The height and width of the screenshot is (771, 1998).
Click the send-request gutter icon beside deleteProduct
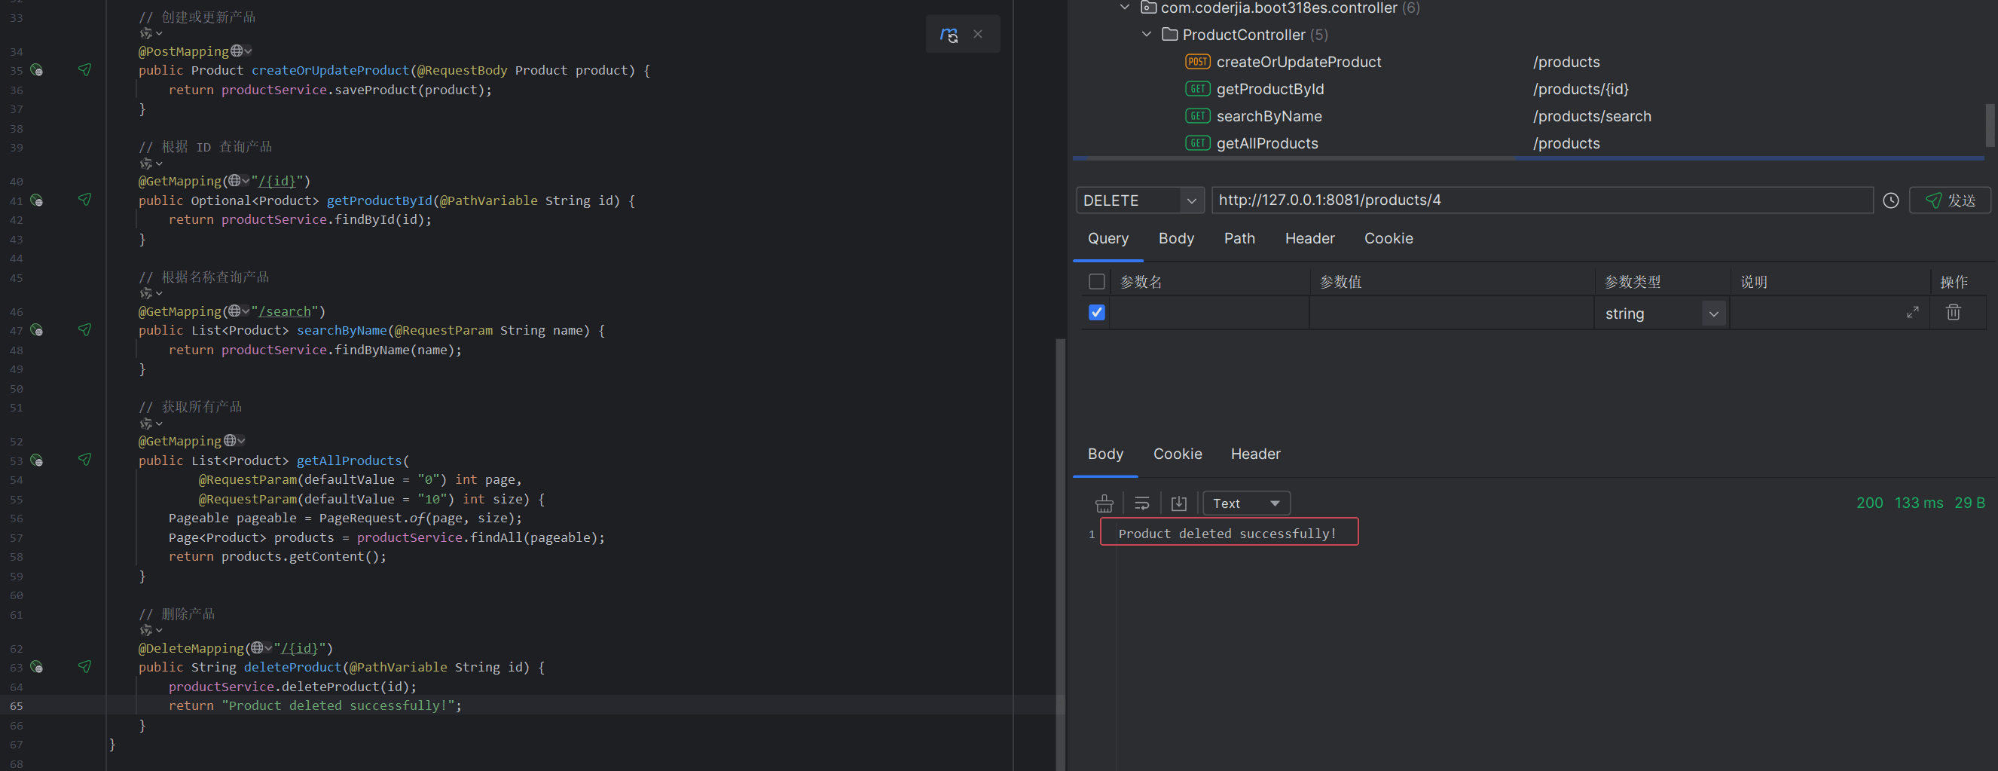tap(84, 667)
